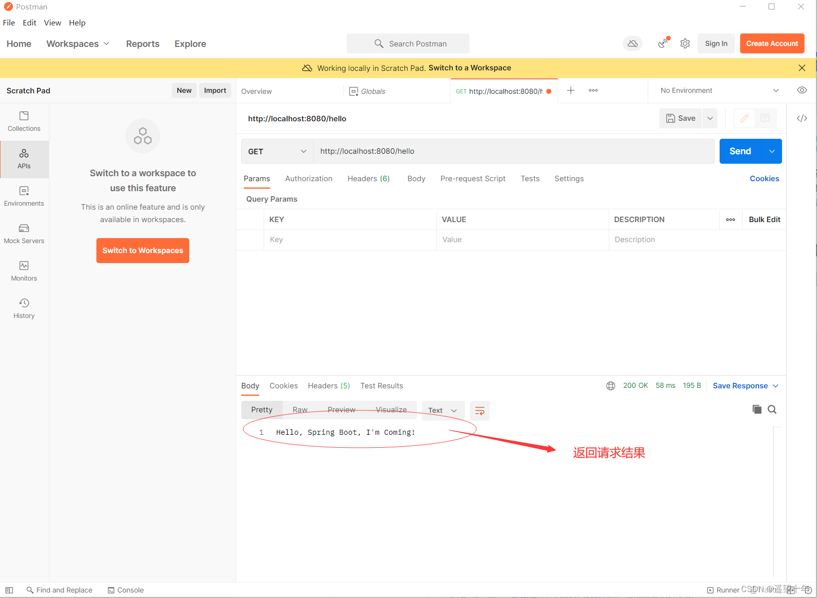
Task: Open the request Settings tab
Action: tap(569, 179)
